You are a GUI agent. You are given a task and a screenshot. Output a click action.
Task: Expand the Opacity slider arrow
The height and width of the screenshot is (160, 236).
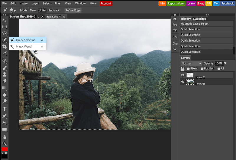(x=225, y=63)
